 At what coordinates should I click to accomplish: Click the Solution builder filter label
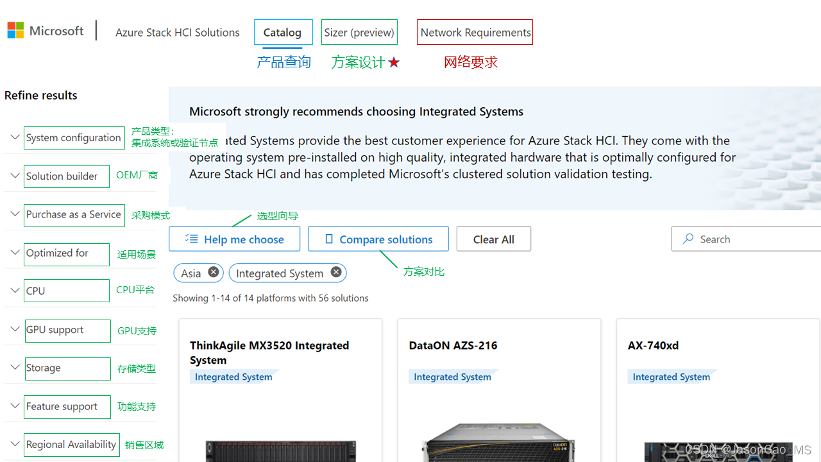(62, 176)
